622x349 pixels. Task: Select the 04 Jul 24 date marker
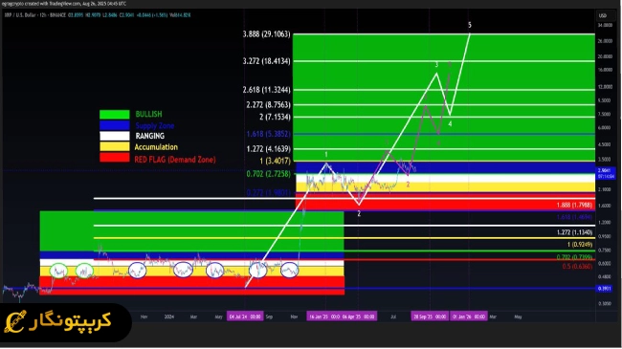(x=245, y=316)
